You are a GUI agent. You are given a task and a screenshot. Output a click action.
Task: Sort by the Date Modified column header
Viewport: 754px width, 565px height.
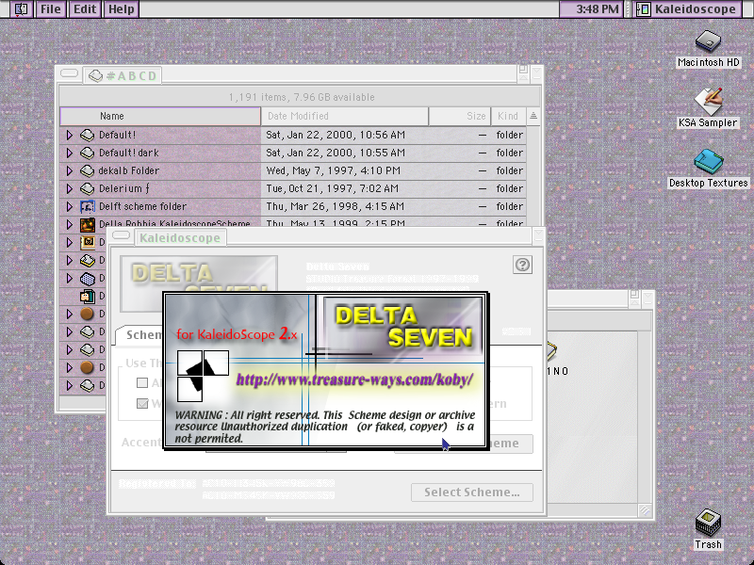click(344, 116)
